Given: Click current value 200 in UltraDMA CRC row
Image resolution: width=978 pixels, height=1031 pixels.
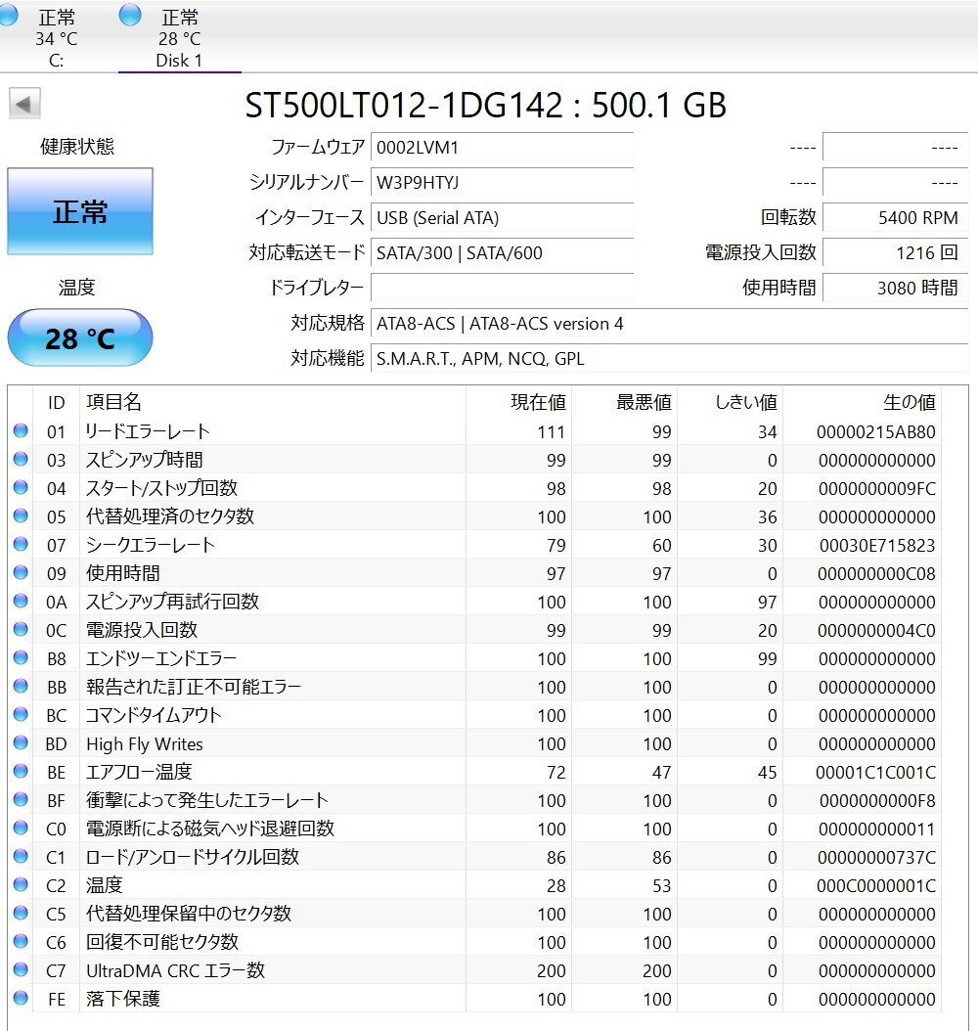Looking at the screenshot, I should [x=551, y=970].
